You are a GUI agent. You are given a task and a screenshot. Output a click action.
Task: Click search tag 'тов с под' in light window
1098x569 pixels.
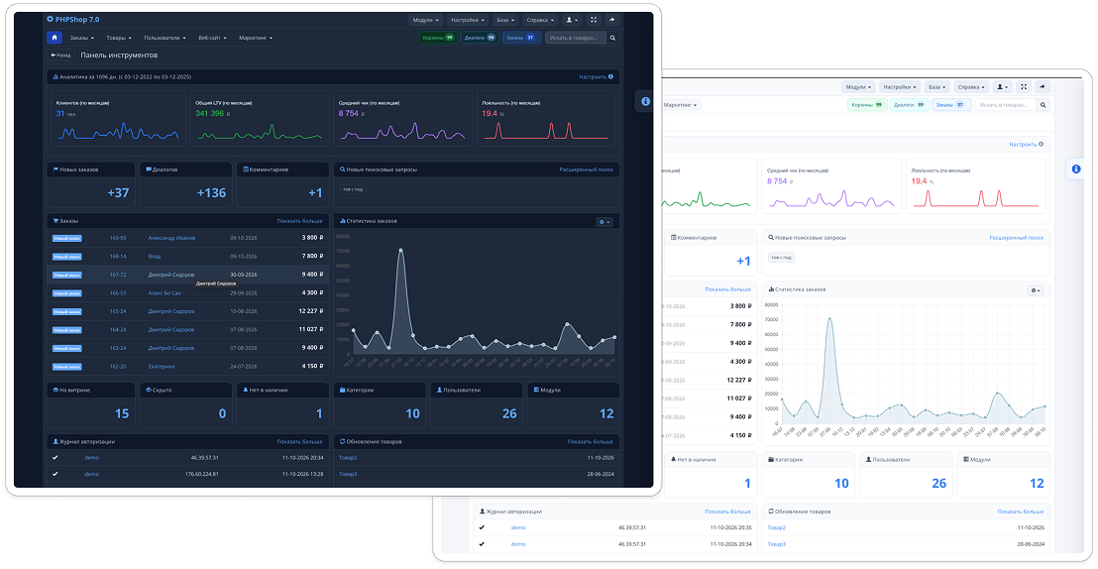click(x=782, y=257)
